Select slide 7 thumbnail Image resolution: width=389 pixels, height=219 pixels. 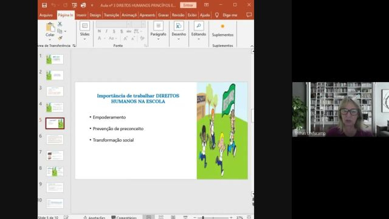pyautogui.click(x=55, y=156)
